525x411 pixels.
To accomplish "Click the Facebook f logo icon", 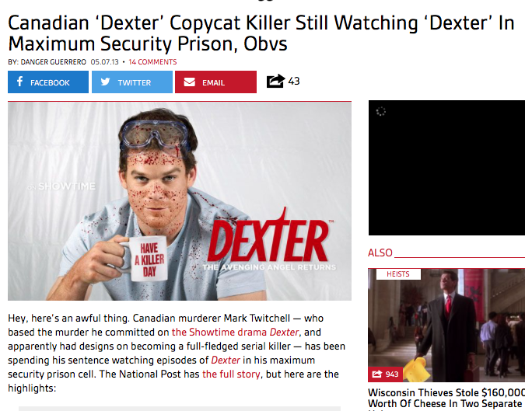I will [x=19, y=82].
